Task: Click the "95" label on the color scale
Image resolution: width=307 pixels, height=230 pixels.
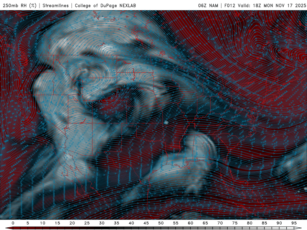Action: 294,223
